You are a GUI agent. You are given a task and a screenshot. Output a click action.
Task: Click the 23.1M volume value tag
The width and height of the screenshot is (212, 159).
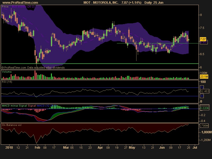[204, 77]
